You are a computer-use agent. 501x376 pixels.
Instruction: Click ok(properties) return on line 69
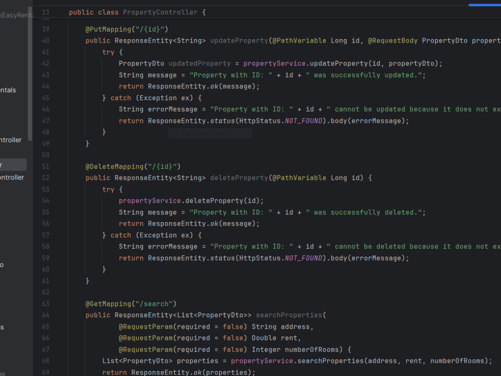pyautogui.click(x=222, y=372)
